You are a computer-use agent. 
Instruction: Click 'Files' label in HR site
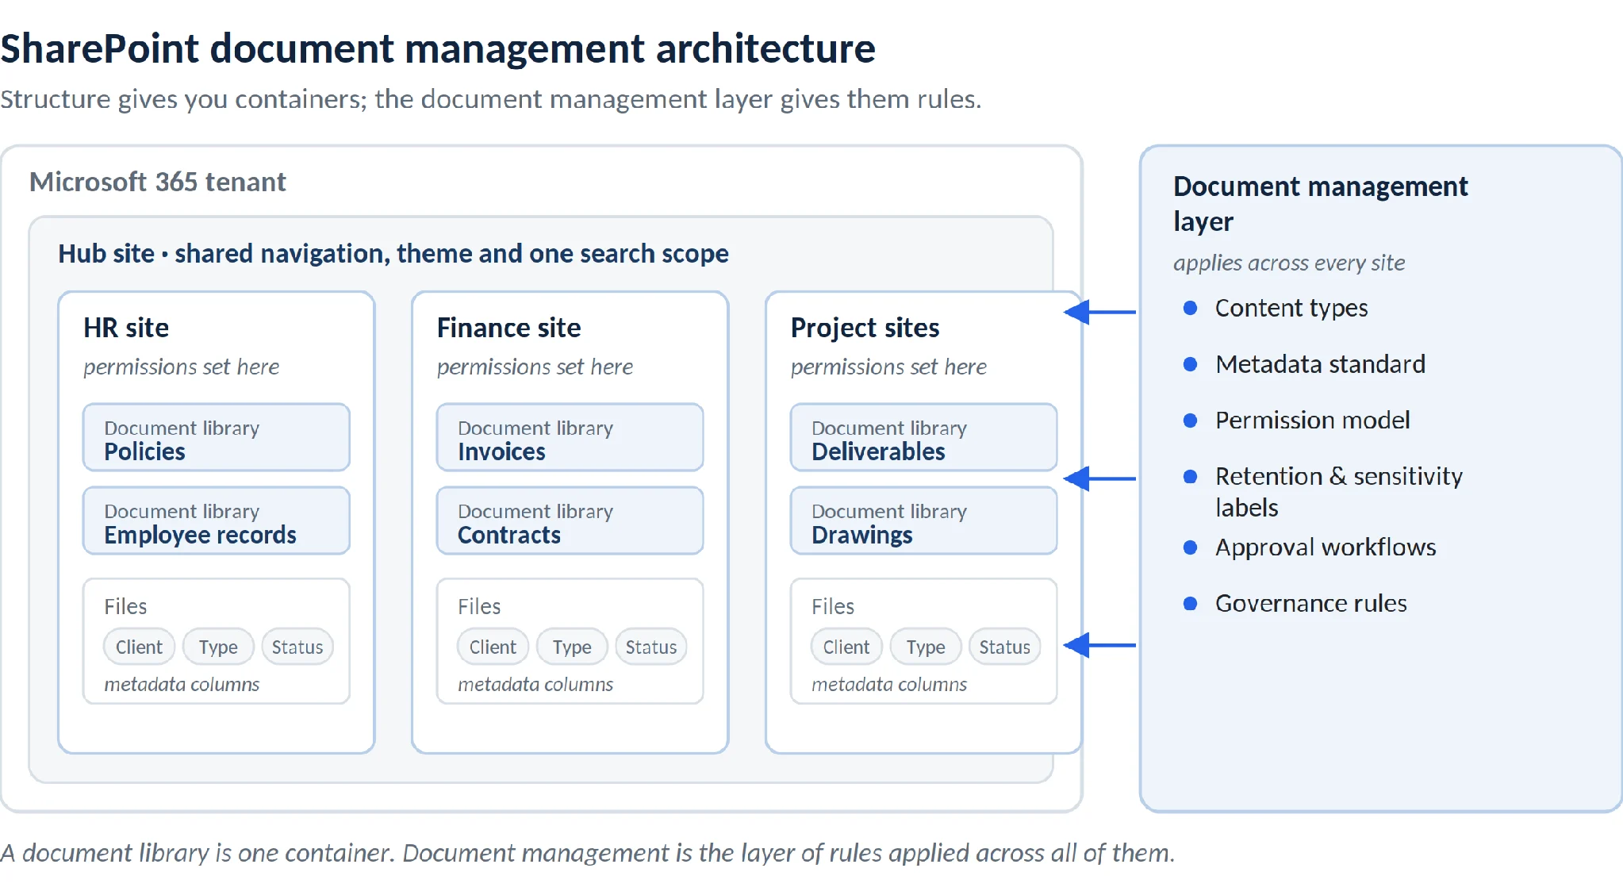pyautogui.click(x=125, y=606)
